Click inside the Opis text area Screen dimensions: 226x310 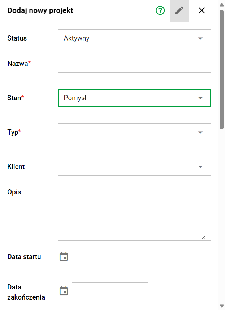click(134, 212)
